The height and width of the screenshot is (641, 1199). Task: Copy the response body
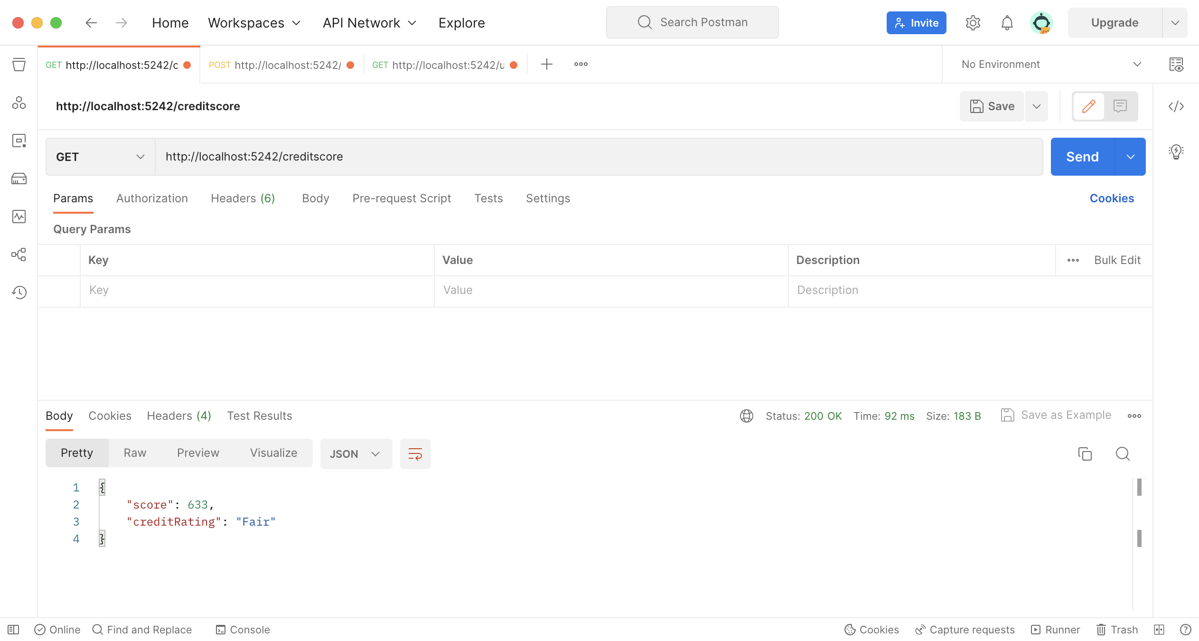click(1086, 454)
